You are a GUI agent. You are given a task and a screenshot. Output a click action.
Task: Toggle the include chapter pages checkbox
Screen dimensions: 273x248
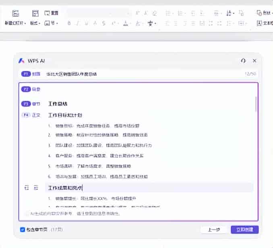pyautogui.click(x=23, y=230)
